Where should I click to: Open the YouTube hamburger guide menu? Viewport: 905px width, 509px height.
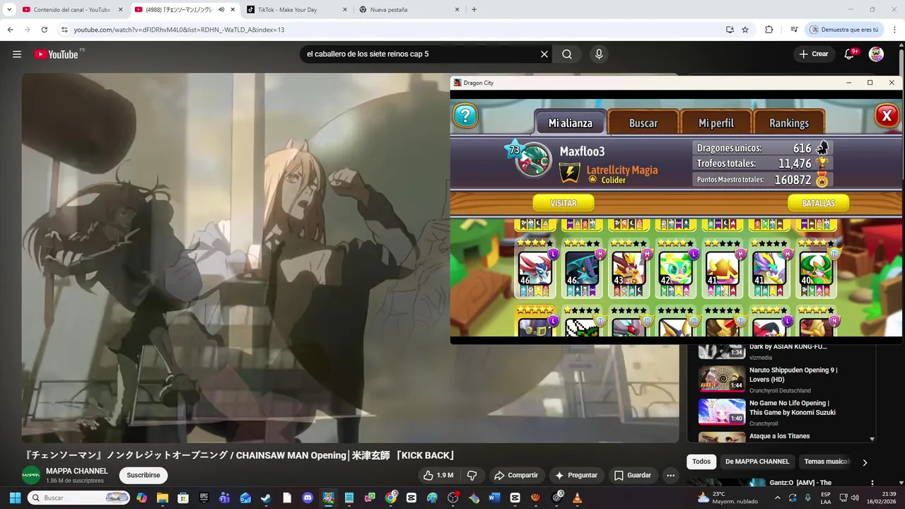tap(17, 54)
